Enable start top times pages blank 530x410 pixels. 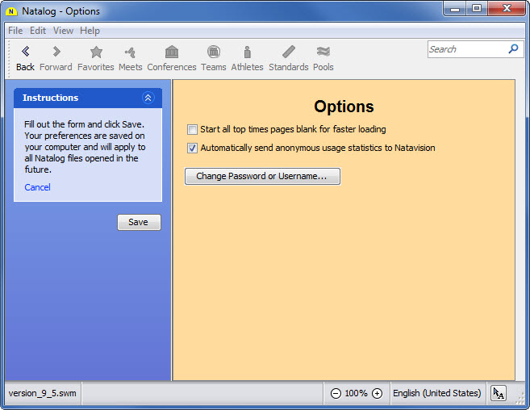click(192, 129)
